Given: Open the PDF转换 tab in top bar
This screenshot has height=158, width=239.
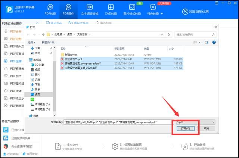Looking at the screenshot, I should tap(50, 9).
